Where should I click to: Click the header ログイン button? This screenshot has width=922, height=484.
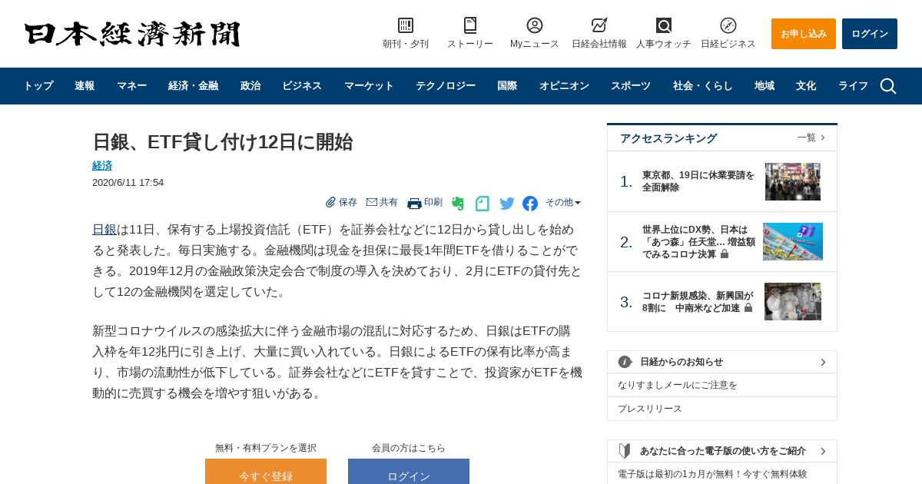point(870,34)
